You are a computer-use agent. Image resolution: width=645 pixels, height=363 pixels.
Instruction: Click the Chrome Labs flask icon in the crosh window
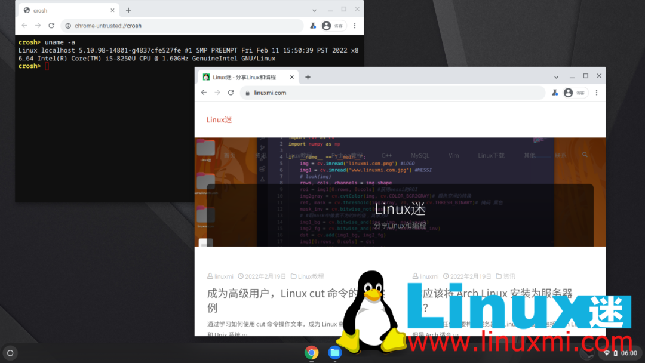tap(312, 26)
